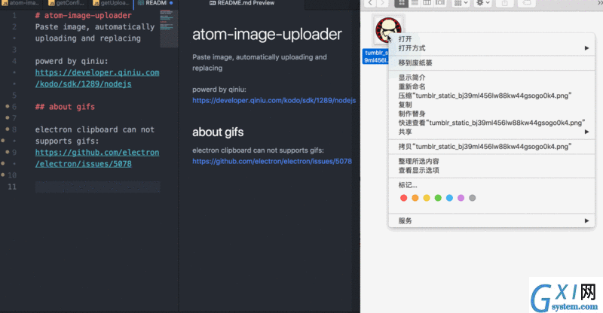Click 'powerd by qiniu:' text in preview
The height and width of the screenshot is (313, 603).
coord(219,90)
